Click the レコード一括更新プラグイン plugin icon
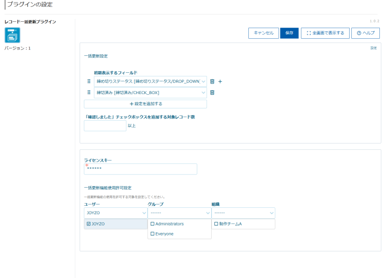The width and height of the screenshot is (382, 278). point(12,35)
